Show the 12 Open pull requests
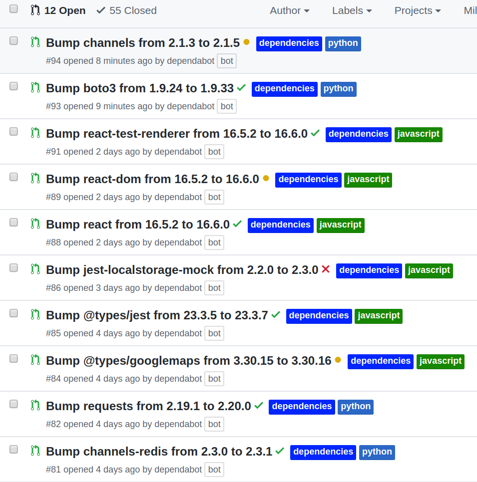477x482 pixels. pos(58,11)
